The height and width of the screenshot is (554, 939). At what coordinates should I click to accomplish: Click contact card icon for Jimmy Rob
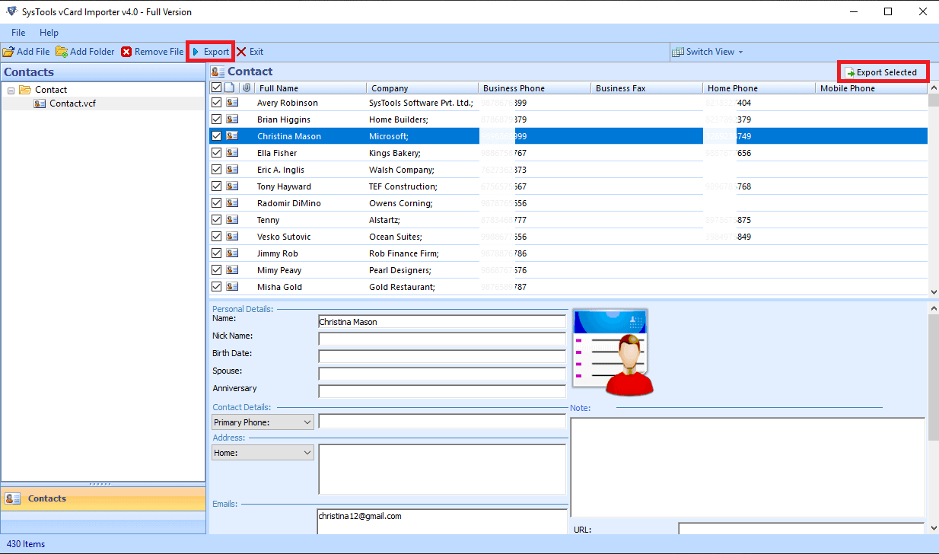coord(232,253)
